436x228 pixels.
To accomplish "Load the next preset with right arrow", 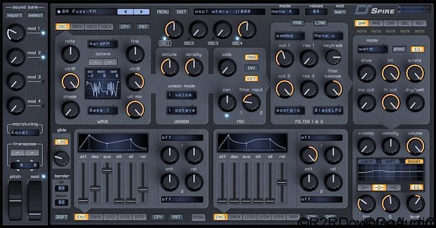I will coord(141,12).
